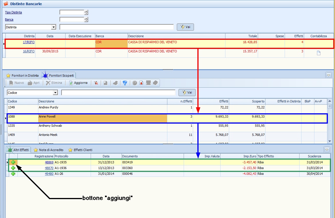Decrease the Banca spinner value
The height and width of the screenshot is (218, 335).
(86, 21)
